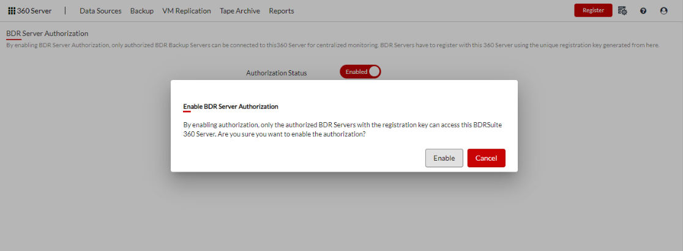This screenshot has width=683, height=251.
Task: Open the user profile icon
Action: coord(664,11)
